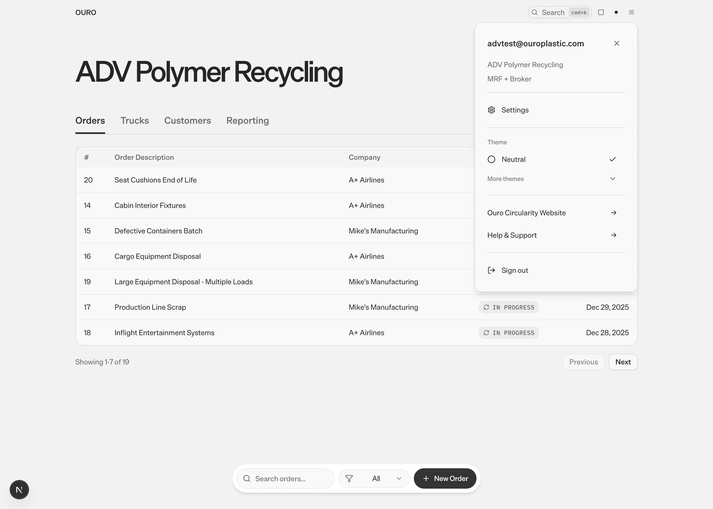Switch to the Customers tab

pos(187,121)
